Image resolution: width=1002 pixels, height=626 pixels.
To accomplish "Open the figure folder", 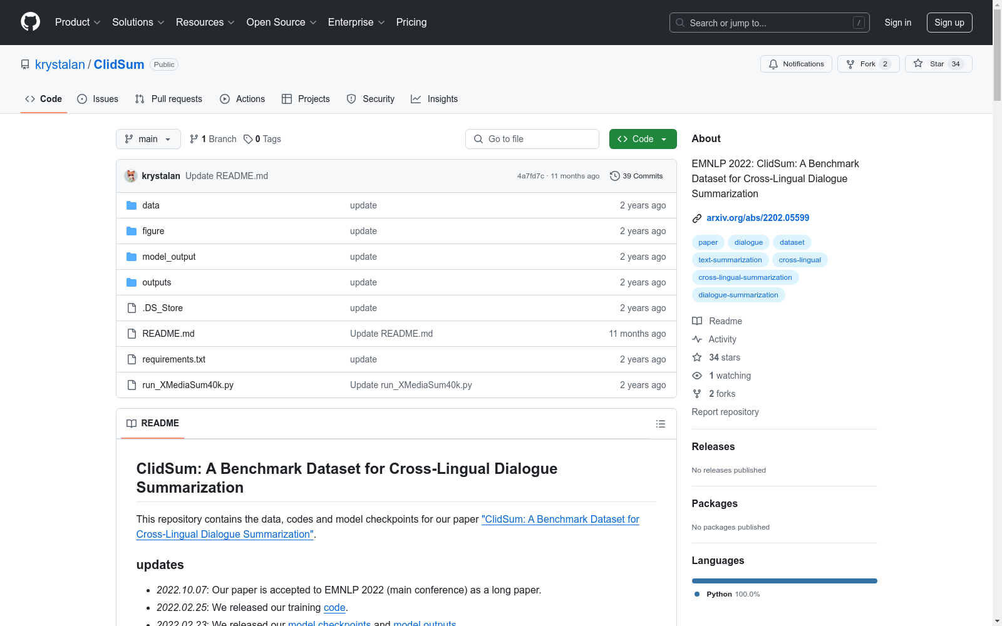I will pos(153,231).
